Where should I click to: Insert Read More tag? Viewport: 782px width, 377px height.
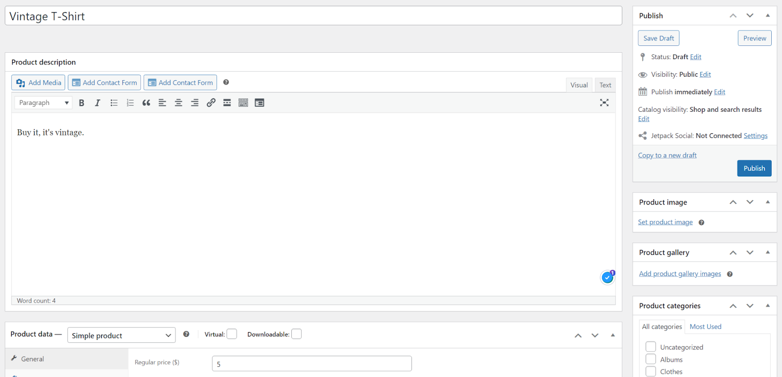(227, 103)
